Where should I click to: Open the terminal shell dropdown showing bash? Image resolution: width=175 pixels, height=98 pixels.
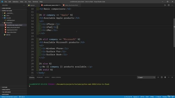146,77
